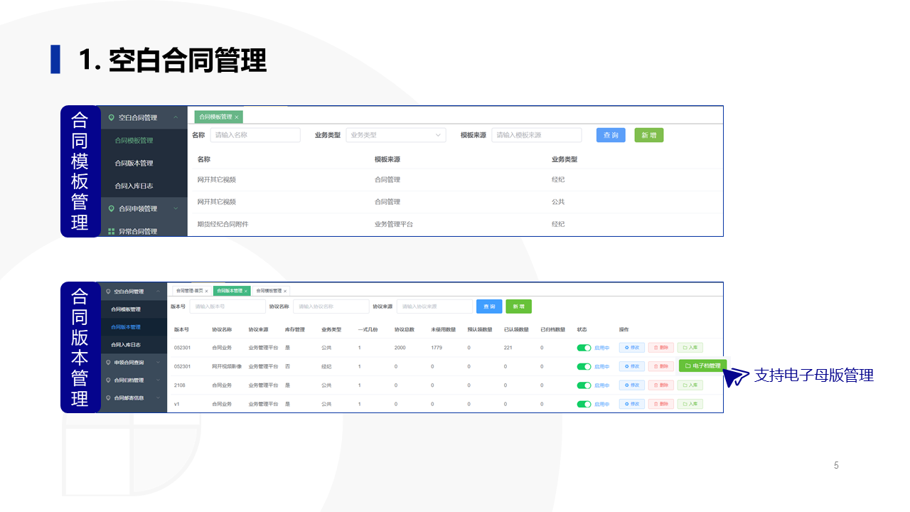Click 入库 button in 2108 row
Viewport: 910px width, 512px height.
pos(690,385)
